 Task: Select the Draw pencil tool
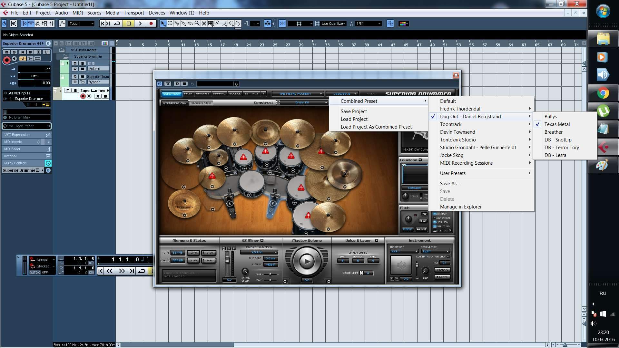point(217,24)
